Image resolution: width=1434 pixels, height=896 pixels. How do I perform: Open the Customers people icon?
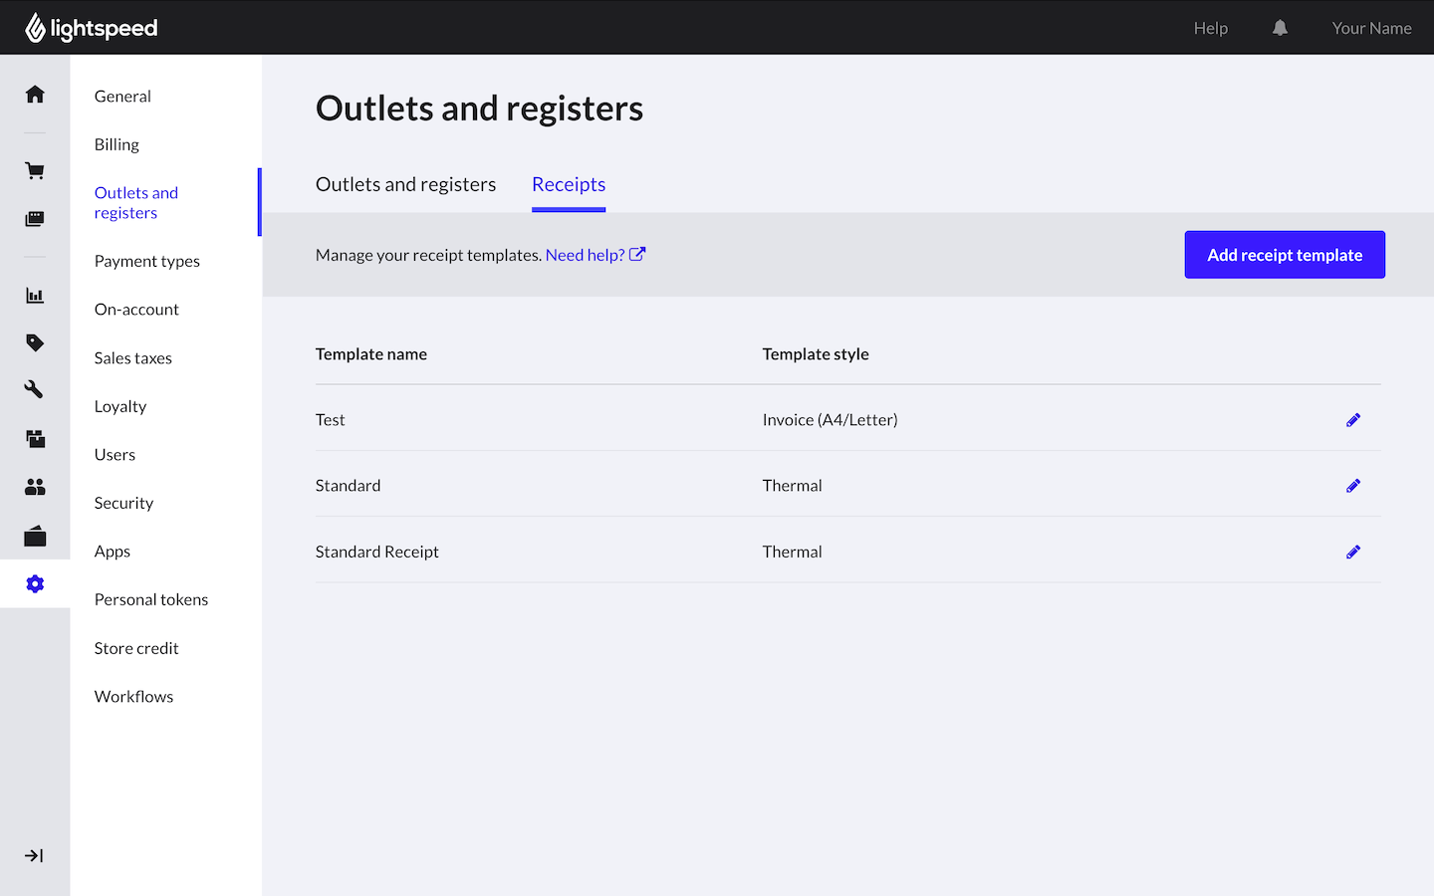tap(35, 487)
